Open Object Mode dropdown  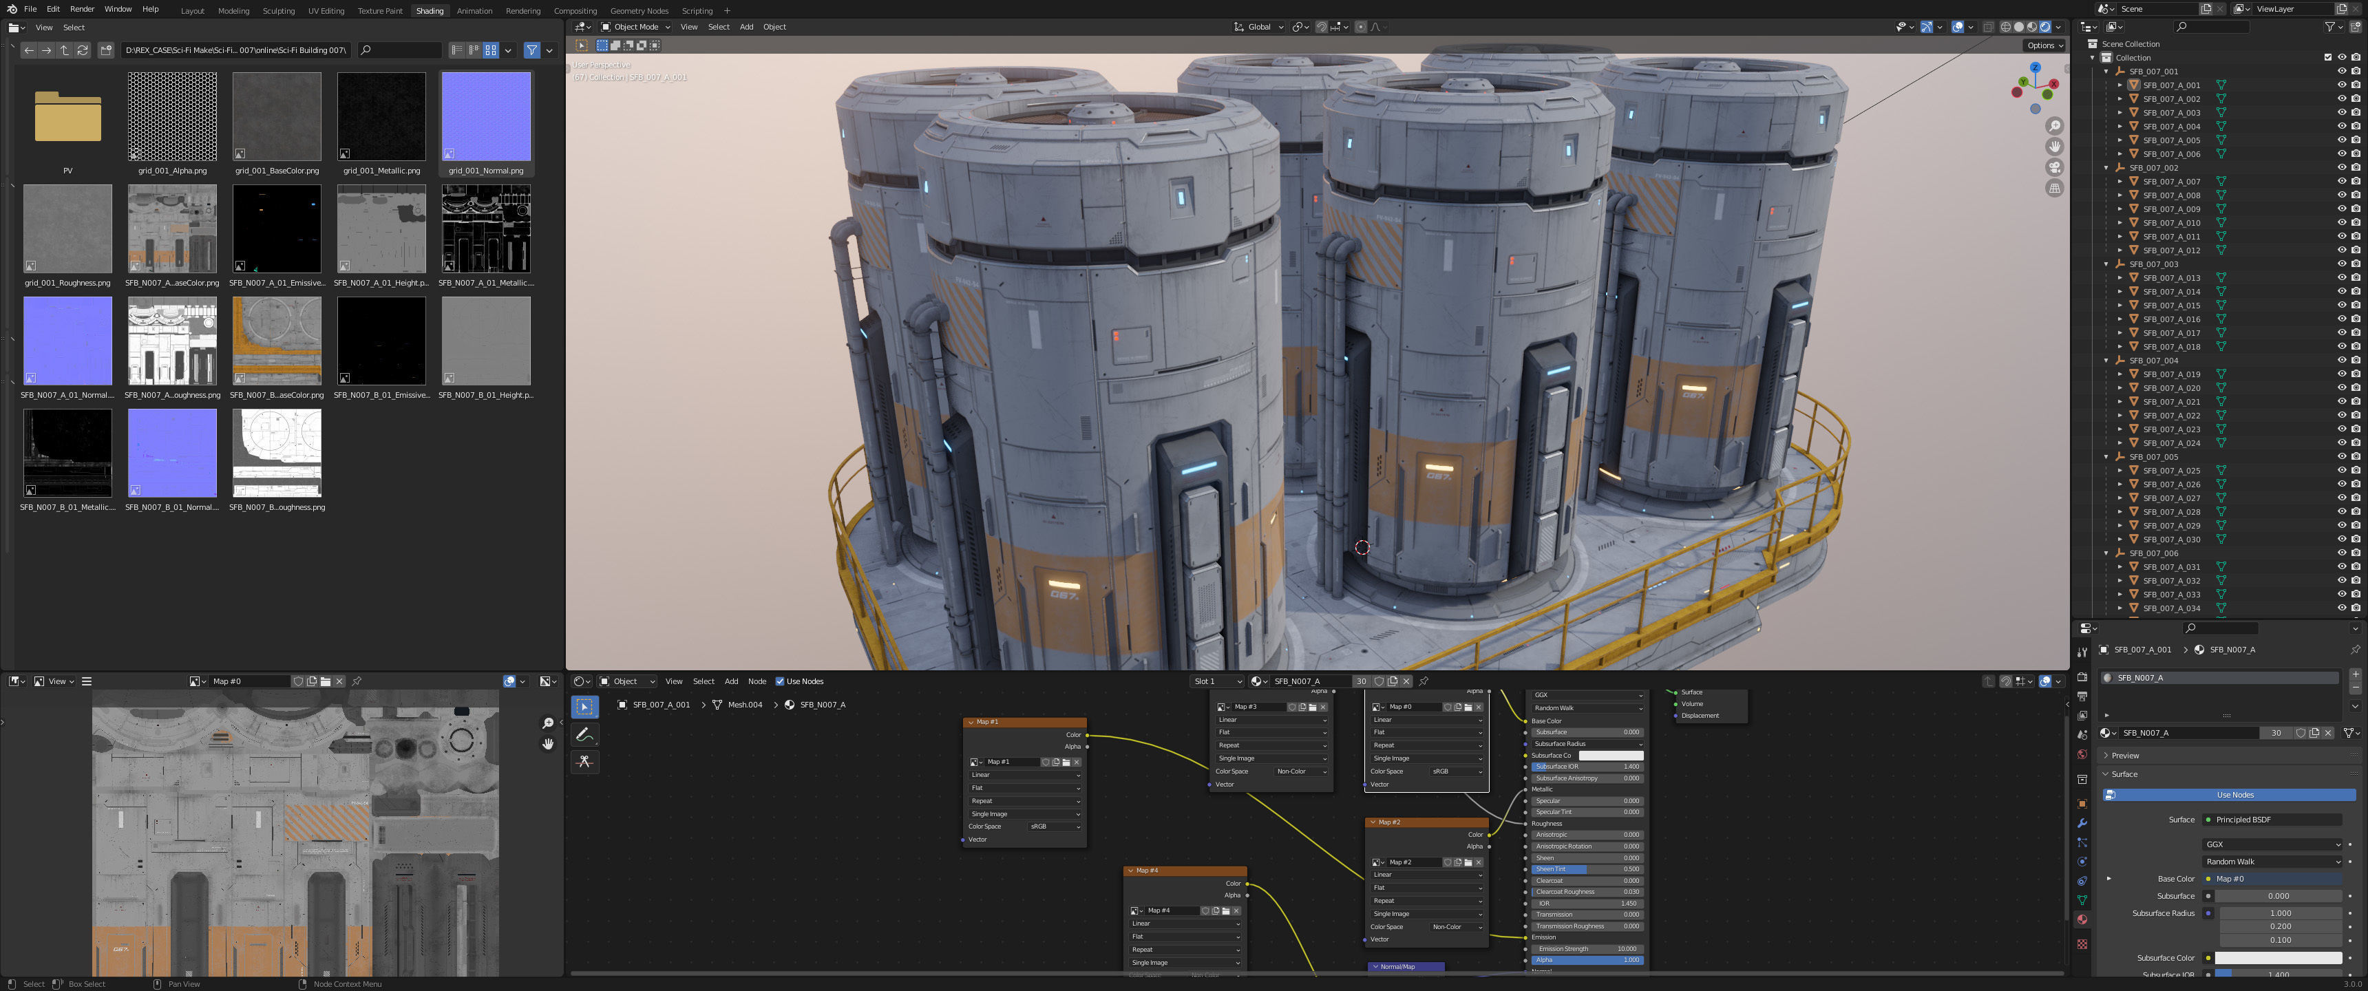(636, 27)
